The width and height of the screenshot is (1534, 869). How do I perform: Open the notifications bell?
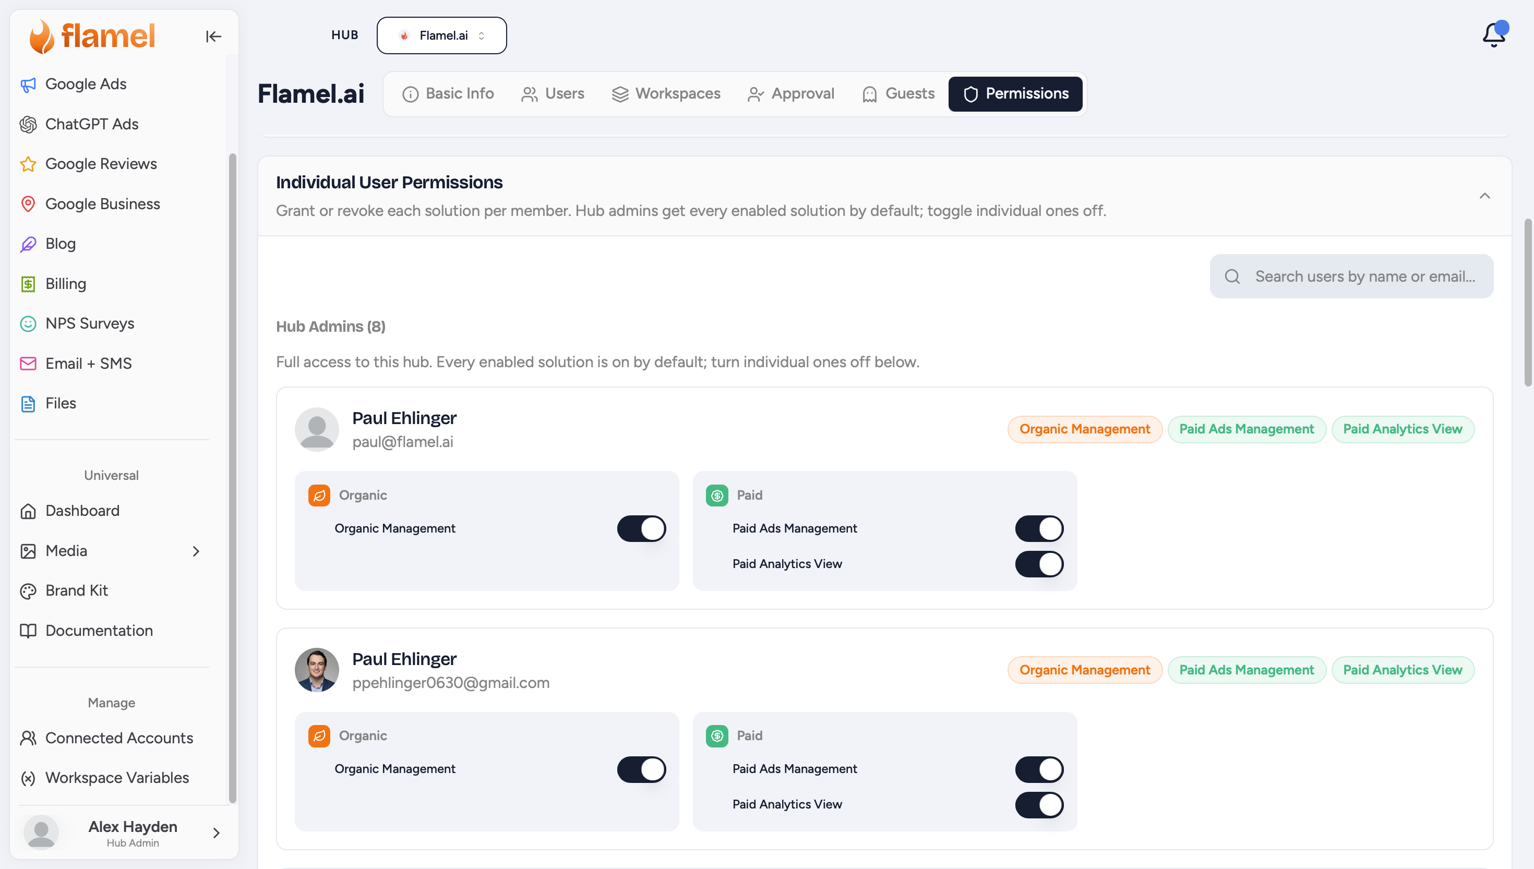click(x=1494, y=34)
